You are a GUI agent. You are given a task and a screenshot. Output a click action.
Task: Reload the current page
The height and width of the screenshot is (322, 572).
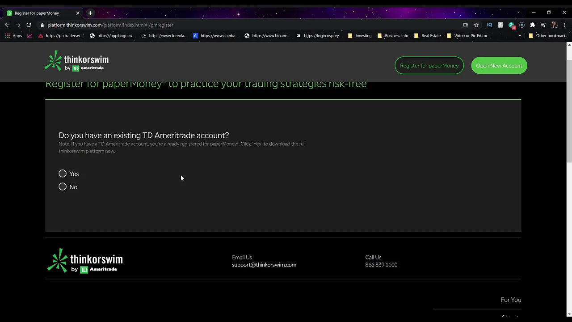(x=29, y=25)
